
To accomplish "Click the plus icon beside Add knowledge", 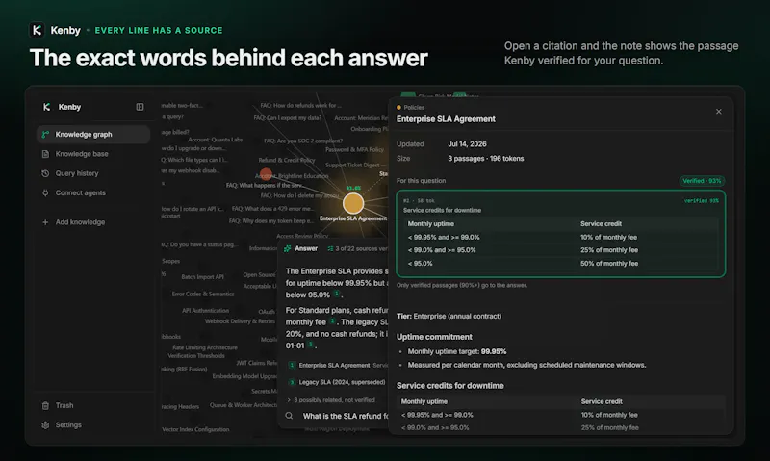I will 45,222.
